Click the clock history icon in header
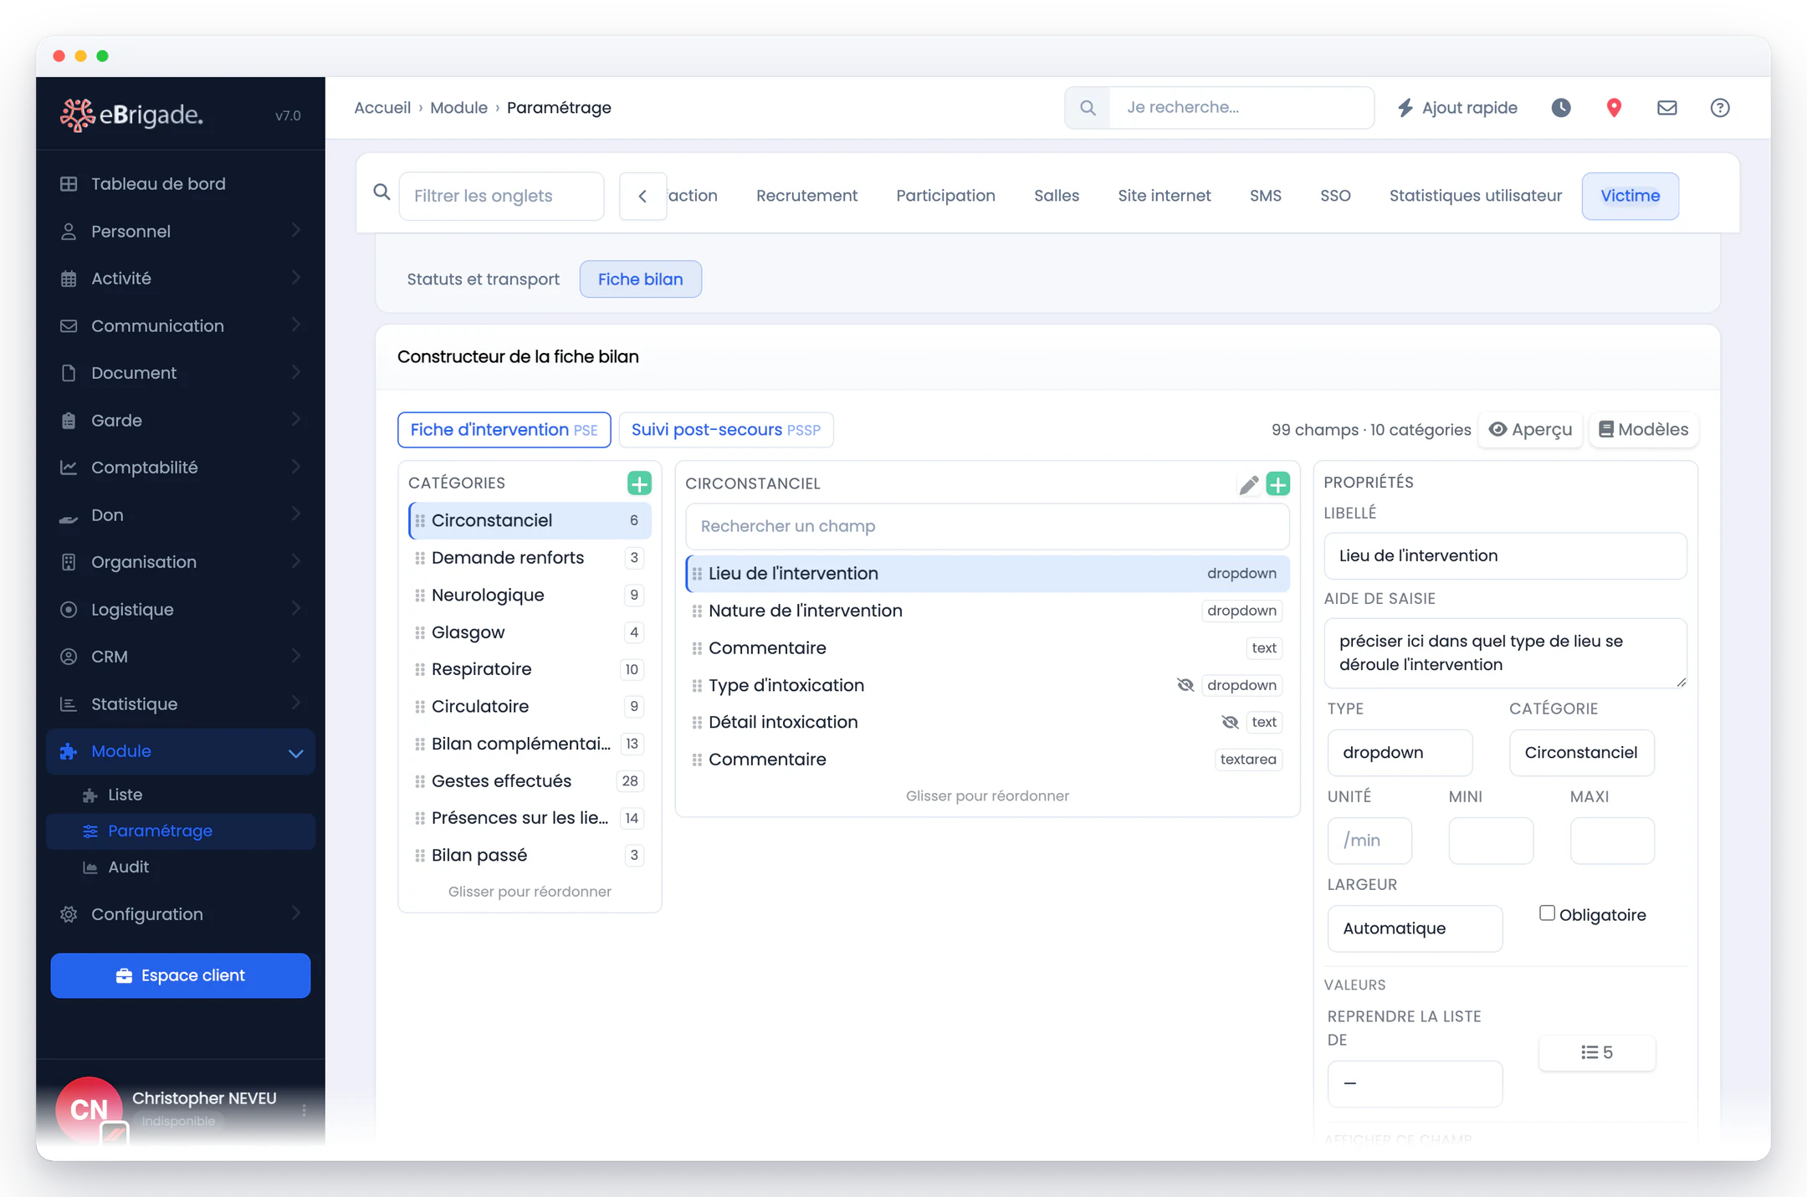 point(1560,108)
